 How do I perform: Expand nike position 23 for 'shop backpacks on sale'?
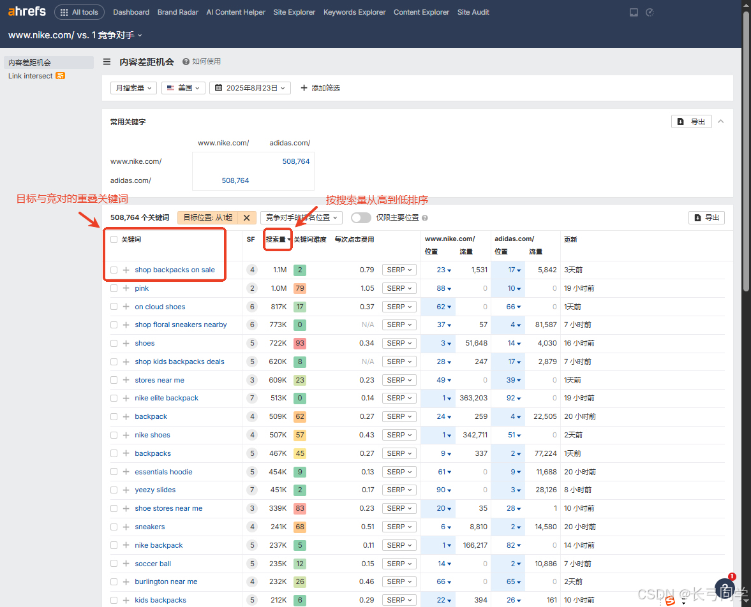(x=443, y=270)
